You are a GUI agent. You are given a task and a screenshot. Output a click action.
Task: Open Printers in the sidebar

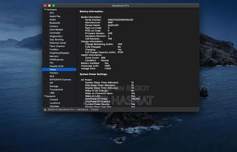[54, 73]
